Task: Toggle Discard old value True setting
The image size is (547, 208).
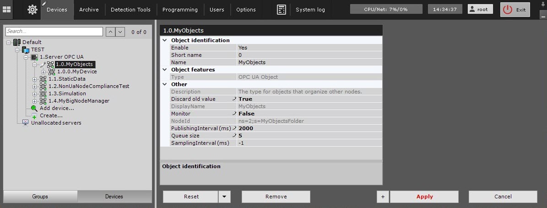Action: coord(245,99)
